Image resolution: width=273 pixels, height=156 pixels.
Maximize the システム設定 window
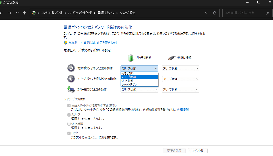point(258,3)
